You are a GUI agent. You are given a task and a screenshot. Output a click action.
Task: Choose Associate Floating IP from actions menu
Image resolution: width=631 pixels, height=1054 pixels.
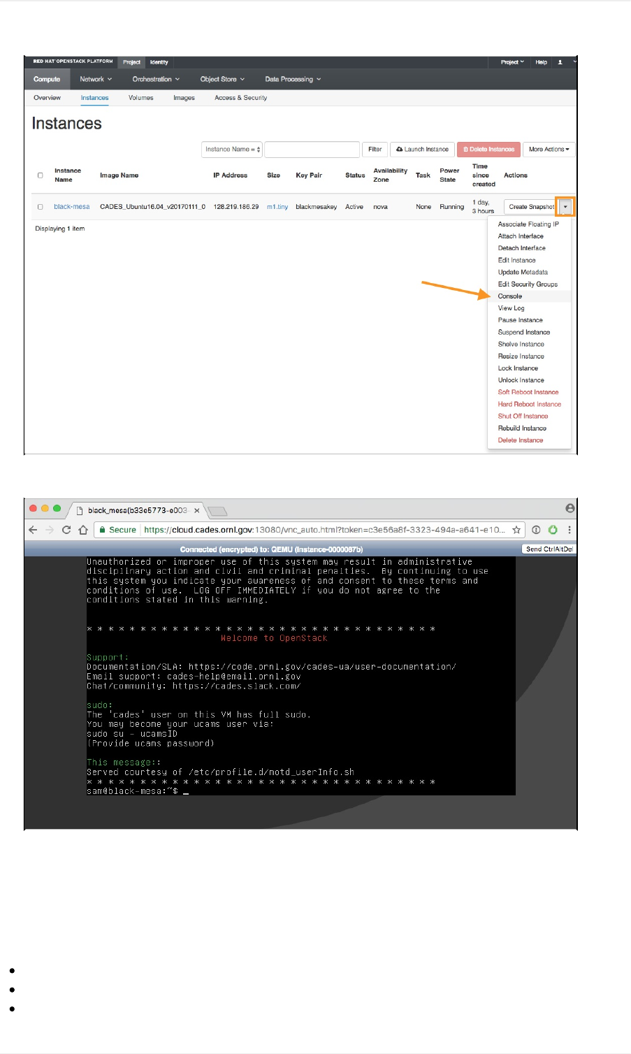[528, 224]
